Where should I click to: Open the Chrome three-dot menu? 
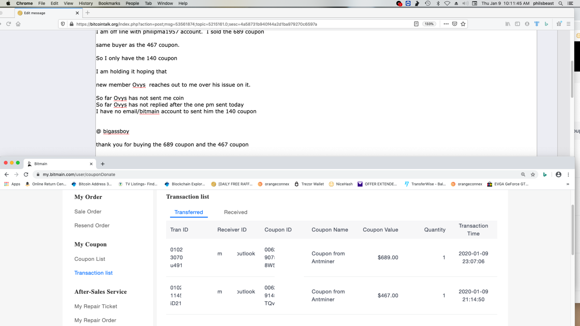(x=568, y=174)
